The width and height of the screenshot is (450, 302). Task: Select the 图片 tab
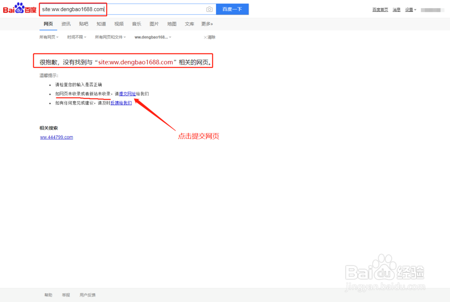(154, 24)
